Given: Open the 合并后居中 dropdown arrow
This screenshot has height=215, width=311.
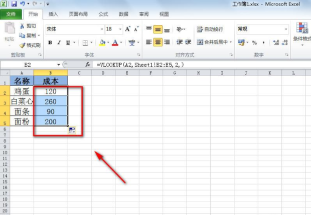Looking at the screenshot, I should 231,42.
